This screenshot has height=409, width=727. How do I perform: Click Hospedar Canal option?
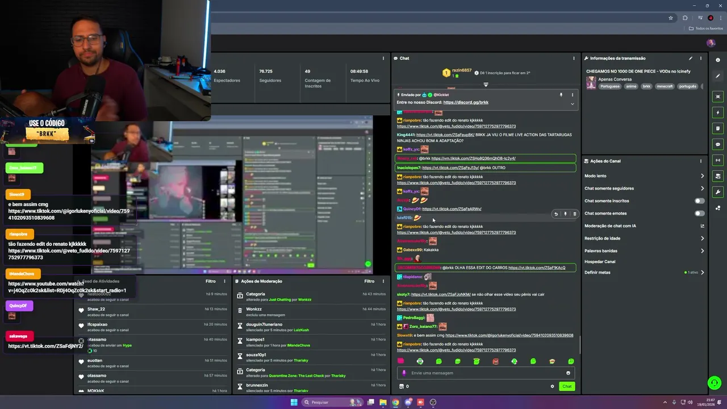pyautogui.click(x=600, y=261)
